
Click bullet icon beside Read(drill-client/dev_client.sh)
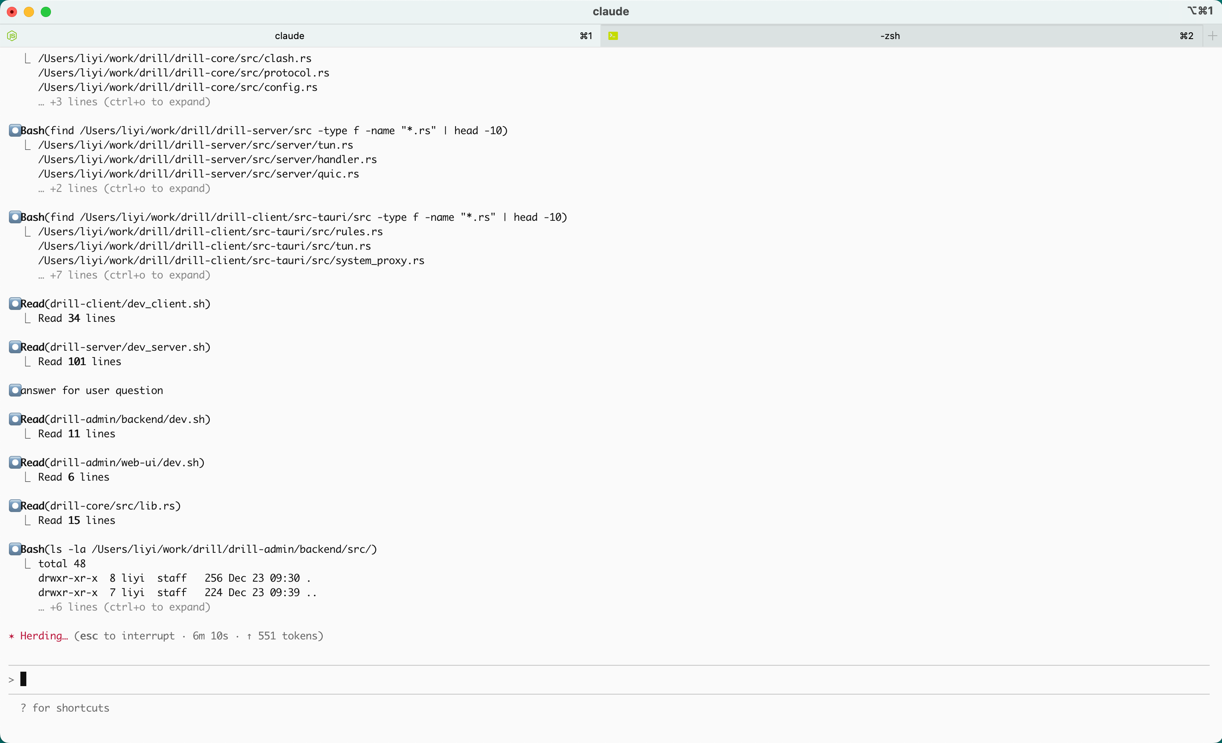[15, 304]
